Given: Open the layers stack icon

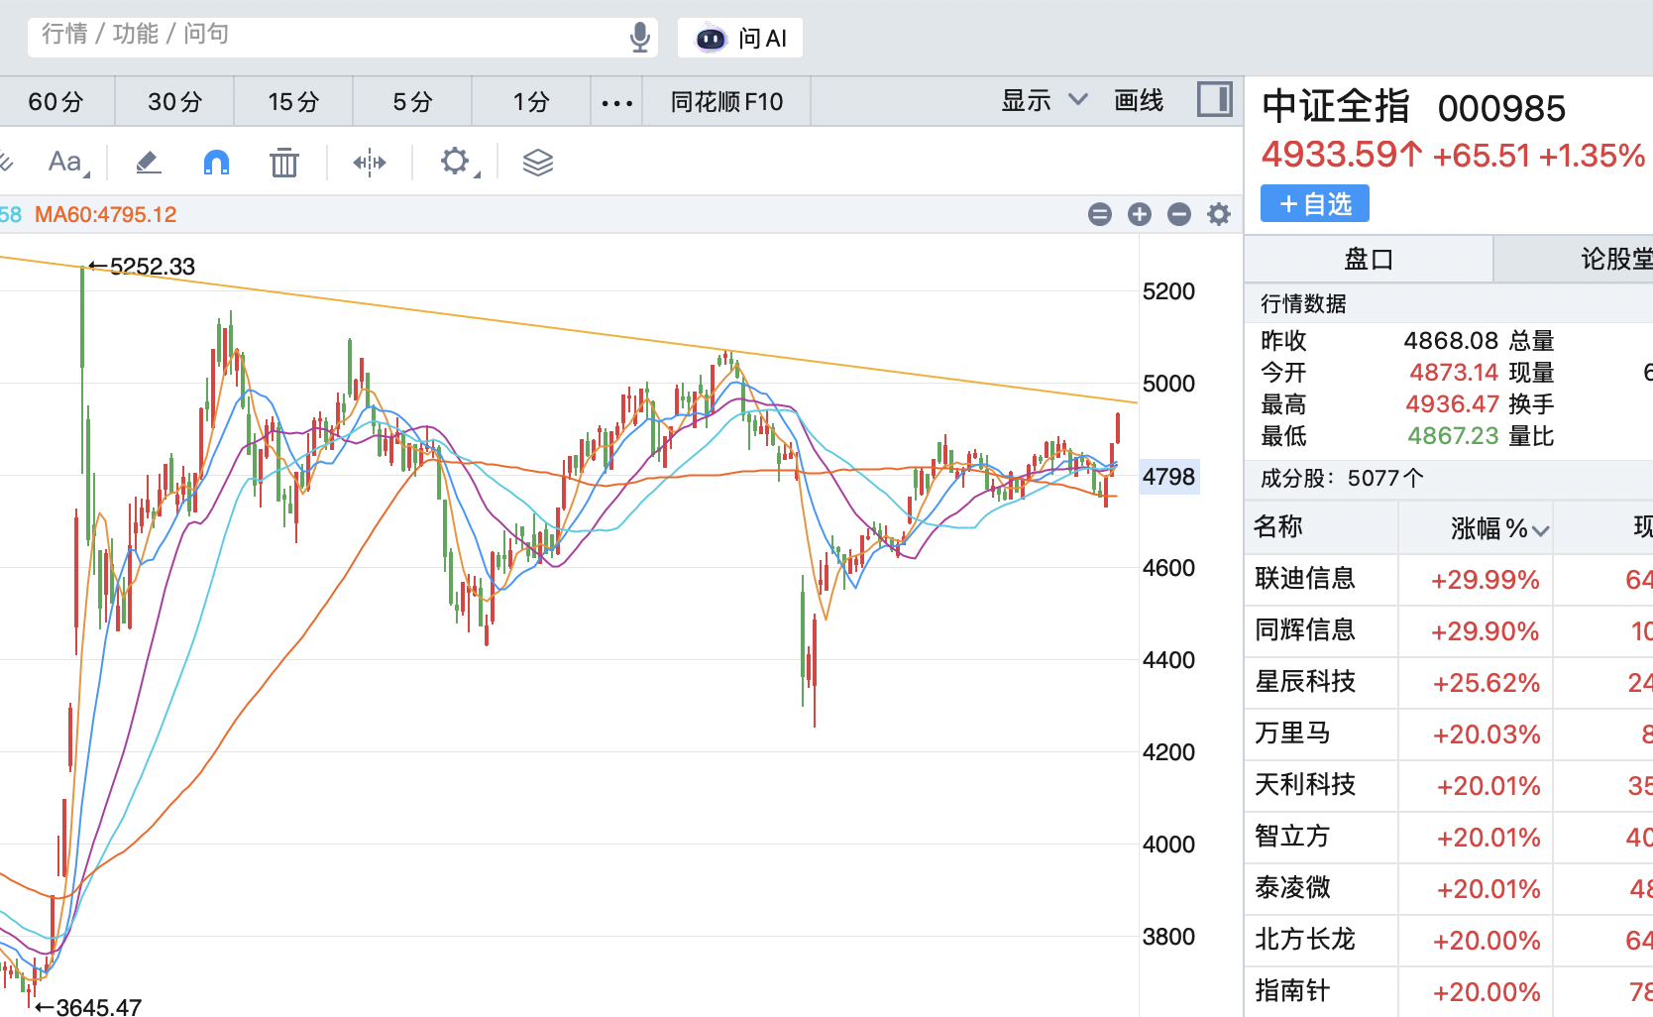Looking at the screenshot, I should click(x=537, y=162).
